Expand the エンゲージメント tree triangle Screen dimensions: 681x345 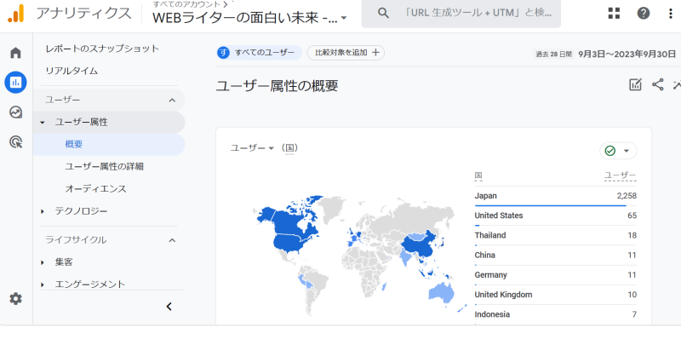tap(43, 285)
